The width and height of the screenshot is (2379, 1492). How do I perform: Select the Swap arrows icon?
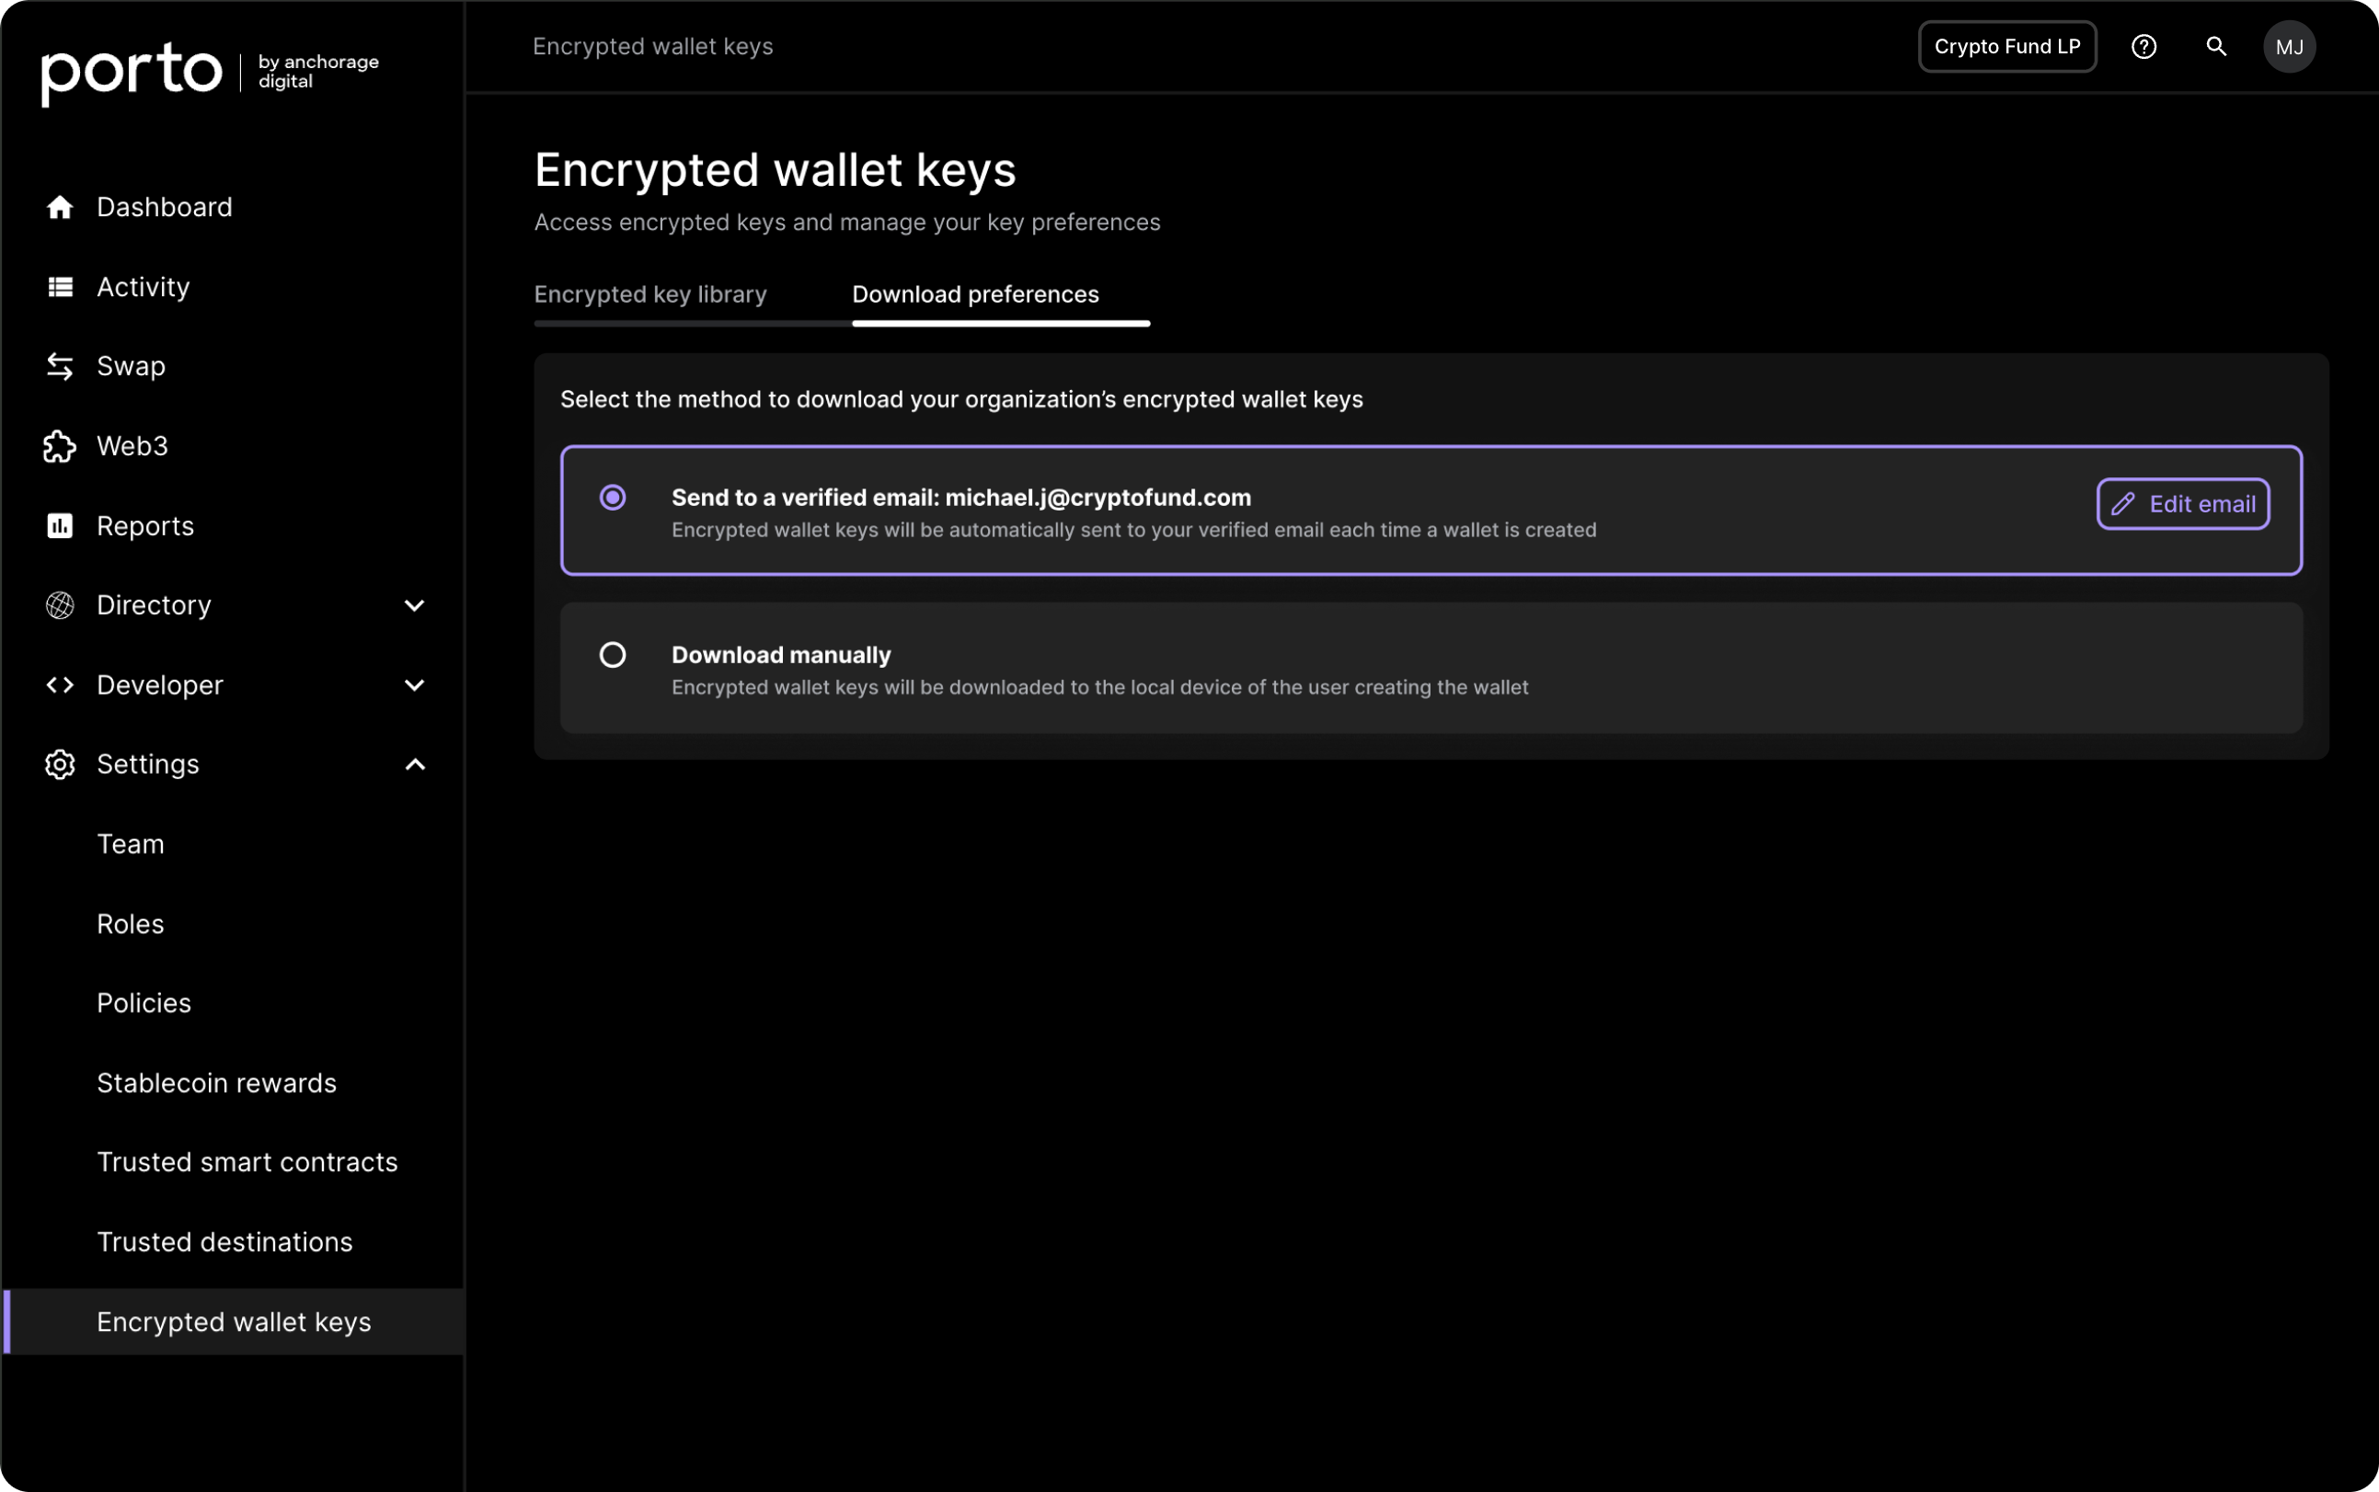pos(60,366)
